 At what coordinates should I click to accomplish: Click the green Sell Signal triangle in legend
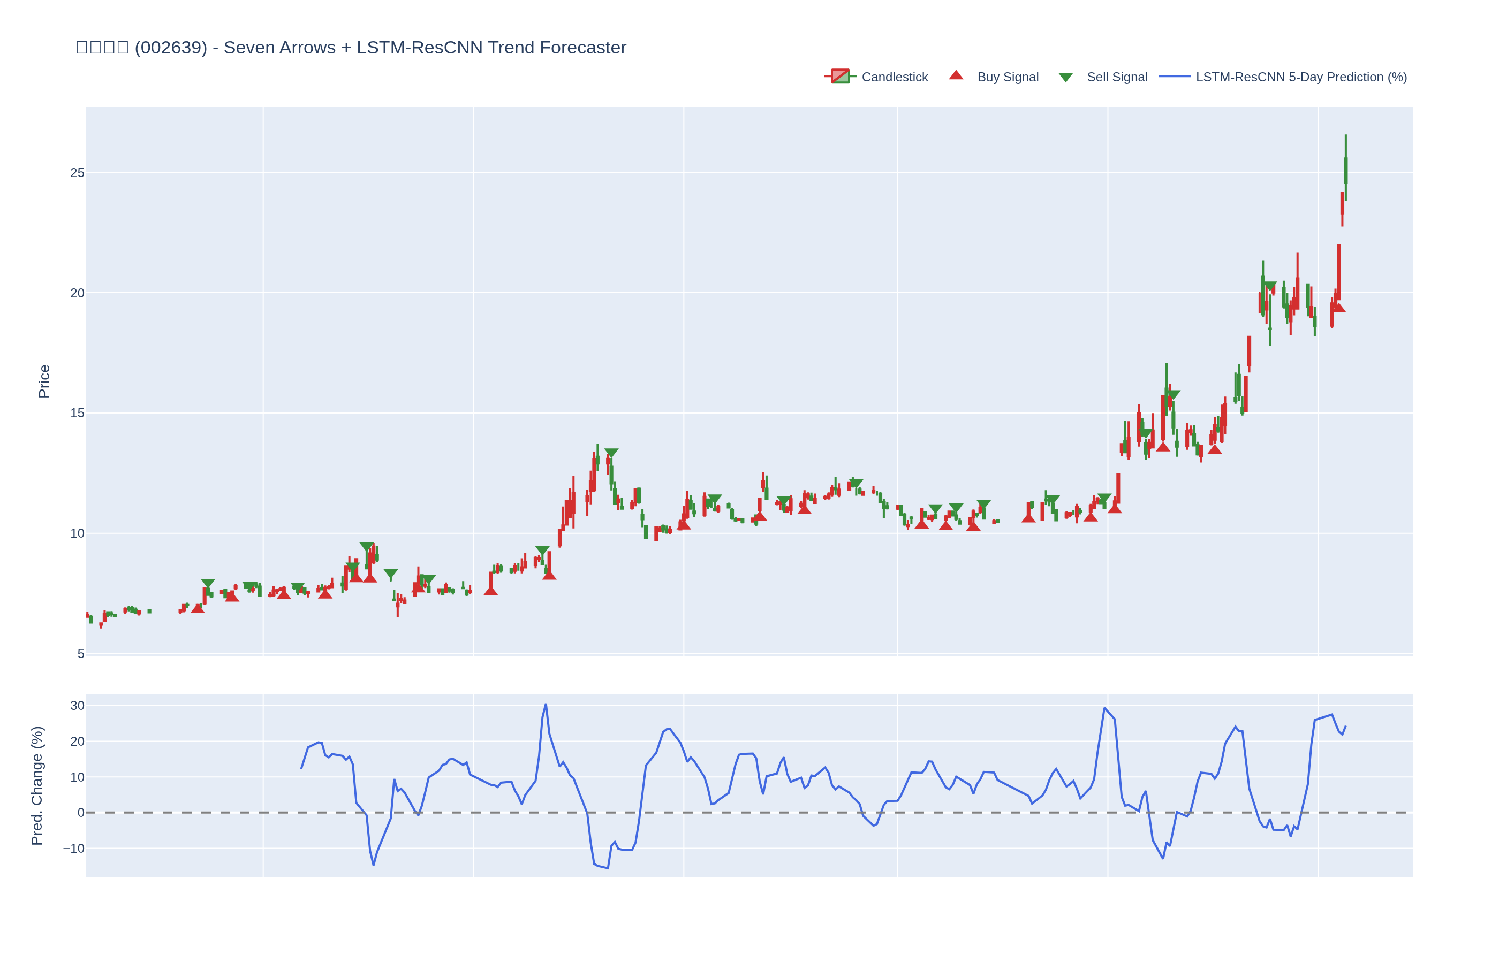[1065, 78]
